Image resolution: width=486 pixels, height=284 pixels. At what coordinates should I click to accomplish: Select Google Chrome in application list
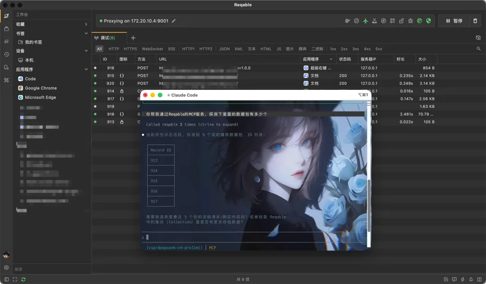pos(40,88)
